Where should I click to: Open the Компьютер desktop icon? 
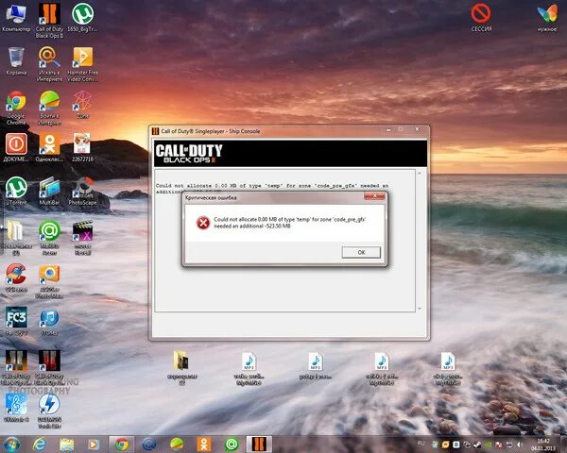[16, 18]
